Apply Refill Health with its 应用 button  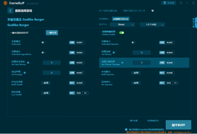point(46,83)
